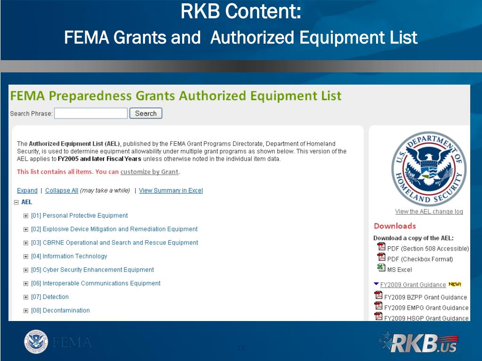Collapse the AEL root node
The width and height of the screenshot is (482, 361).
[x=16, y=202]
